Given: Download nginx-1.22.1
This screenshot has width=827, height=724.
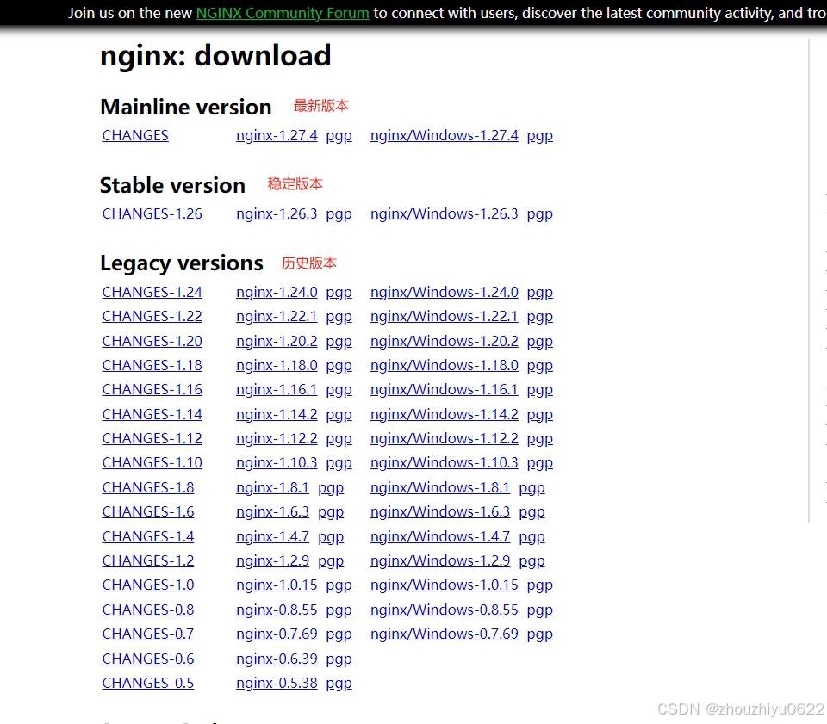Looking at the screenshot, I should 277,316.
